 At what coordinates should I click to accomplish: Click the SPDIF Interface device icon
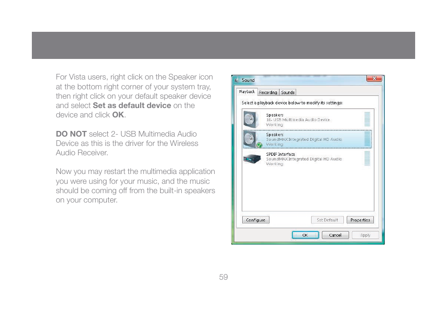[252, 159]
